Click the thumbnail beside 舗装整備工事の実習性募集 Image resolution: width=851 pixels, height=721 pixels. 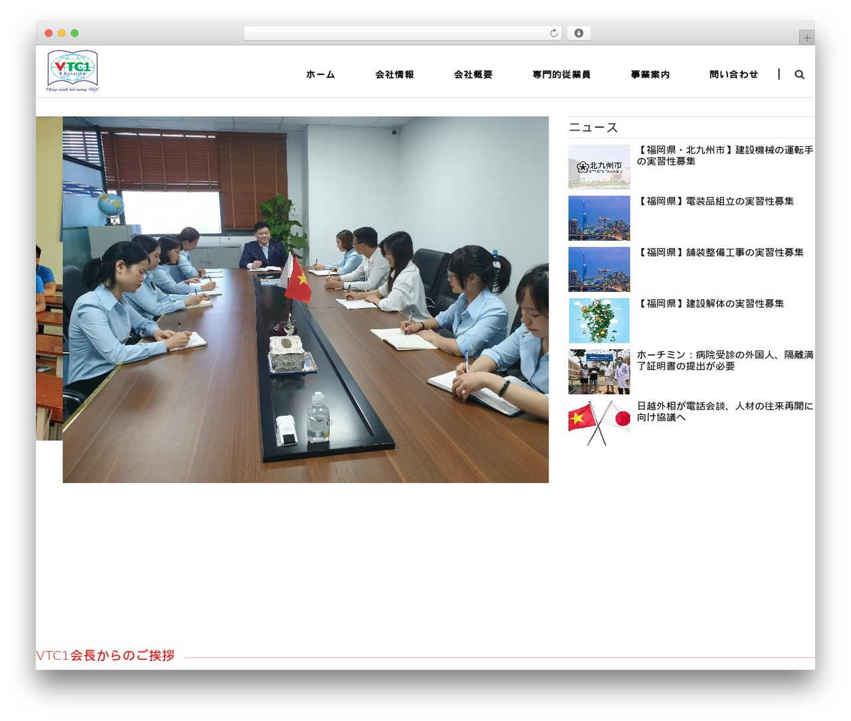599,269
